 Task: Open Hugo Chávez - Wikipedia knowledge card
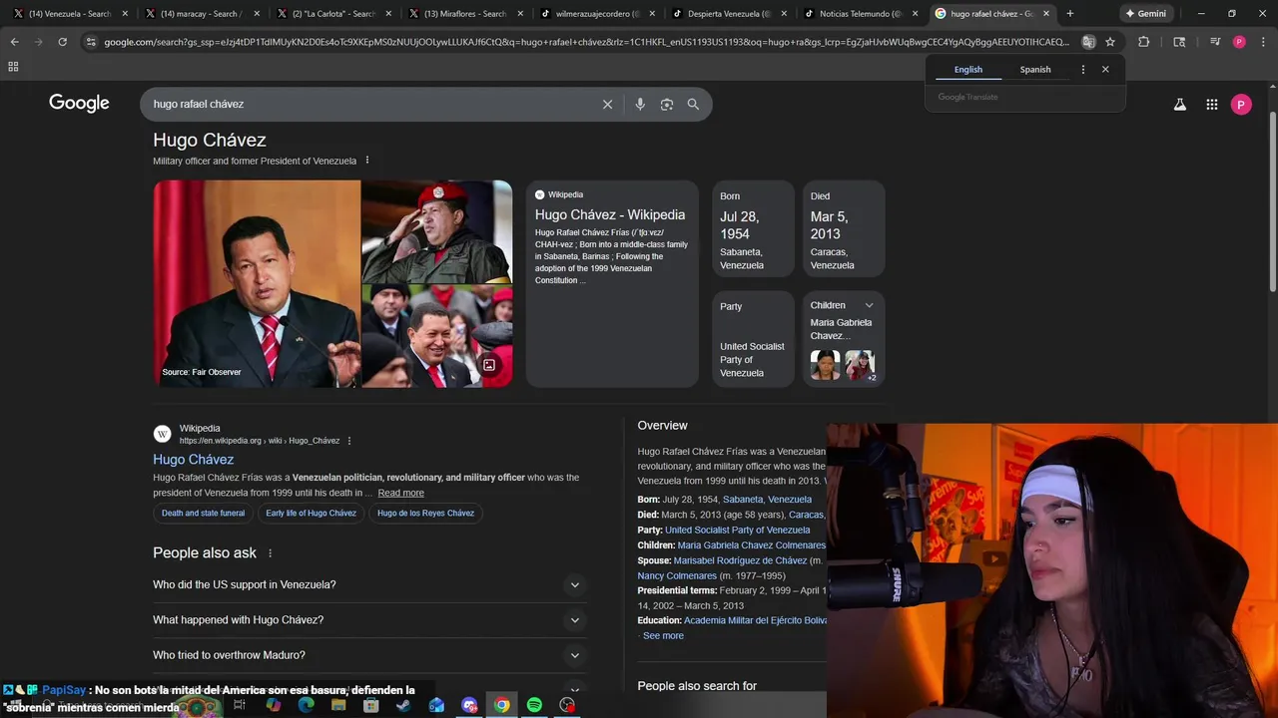pyautogui.click(x=612, y=283)
